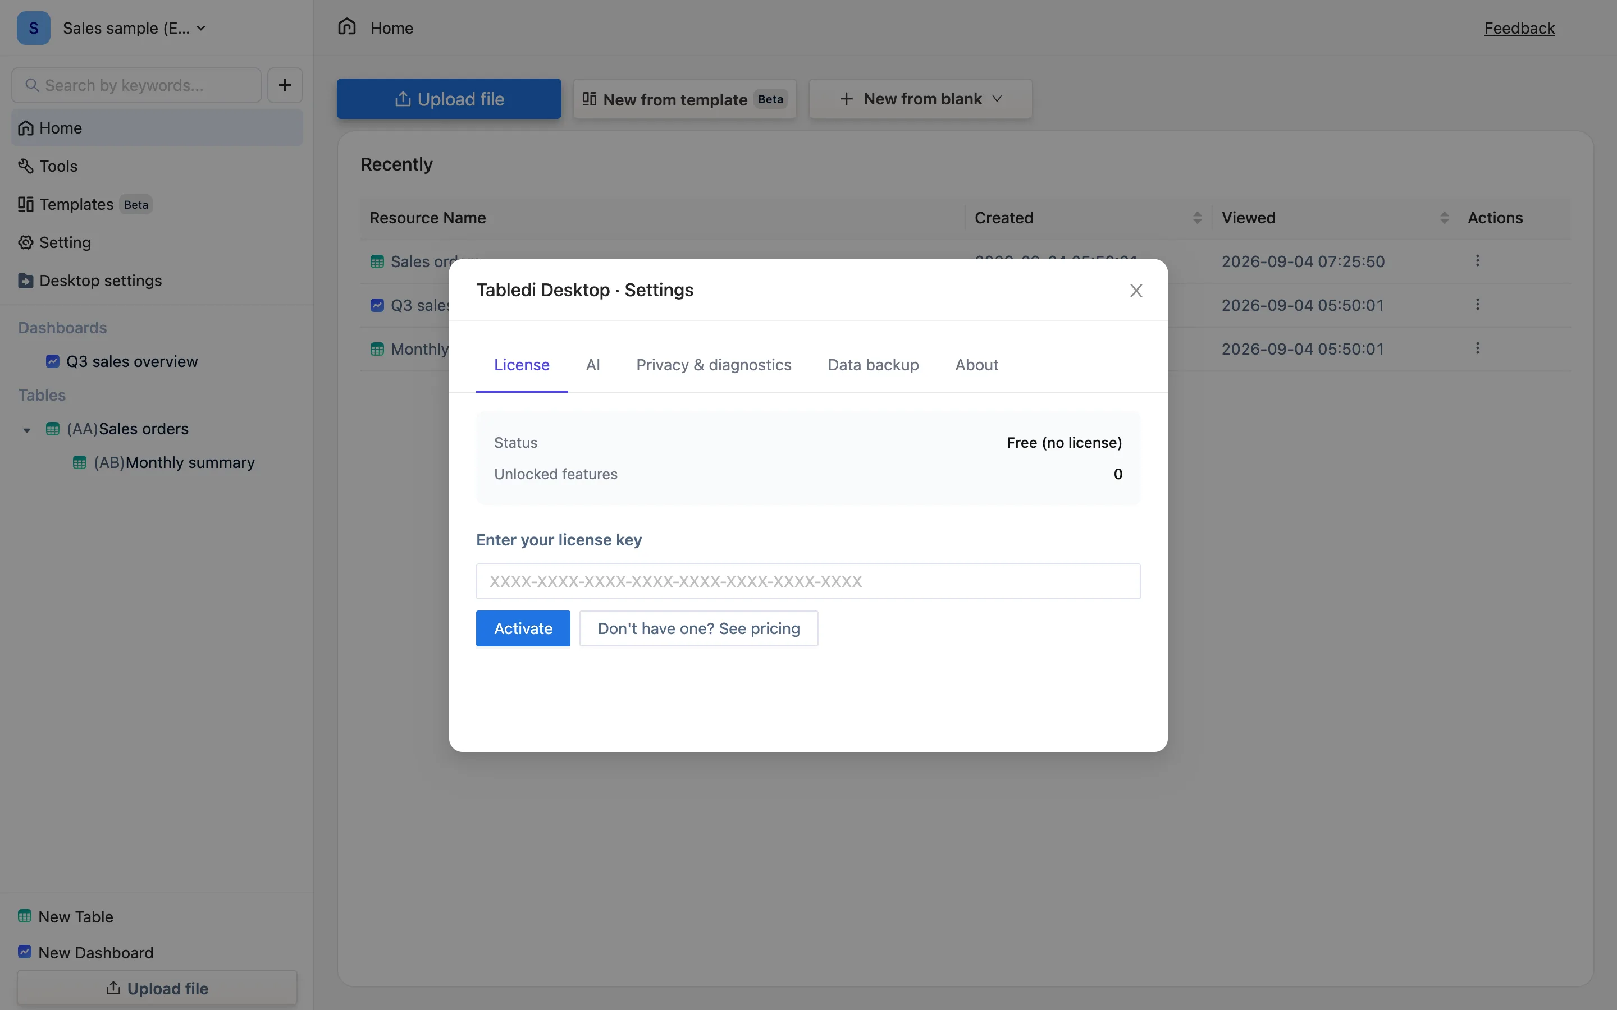The width and height of the screenshot is (1617, 1010).
Task: Click the plus button beside search
Action: tap(285, 85)
